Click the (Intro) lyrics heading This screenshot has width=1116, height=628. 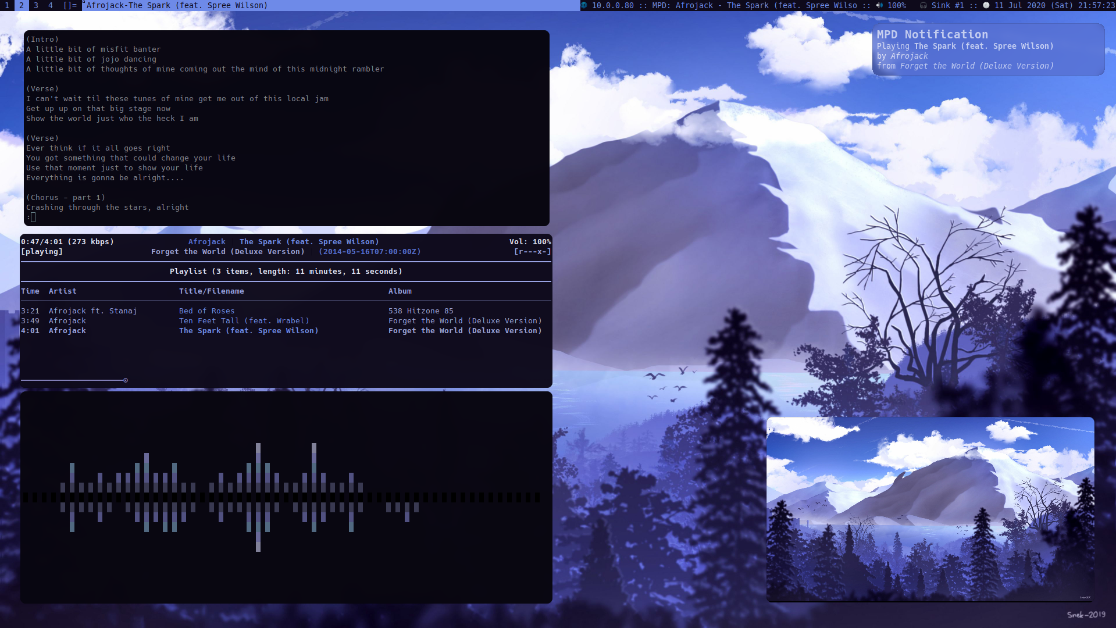42,39
